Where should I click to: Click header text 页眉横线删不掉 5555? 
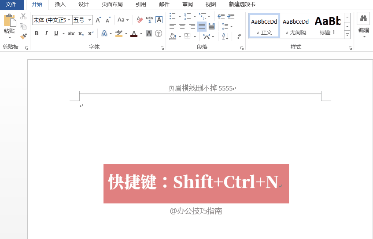(200, 88)
